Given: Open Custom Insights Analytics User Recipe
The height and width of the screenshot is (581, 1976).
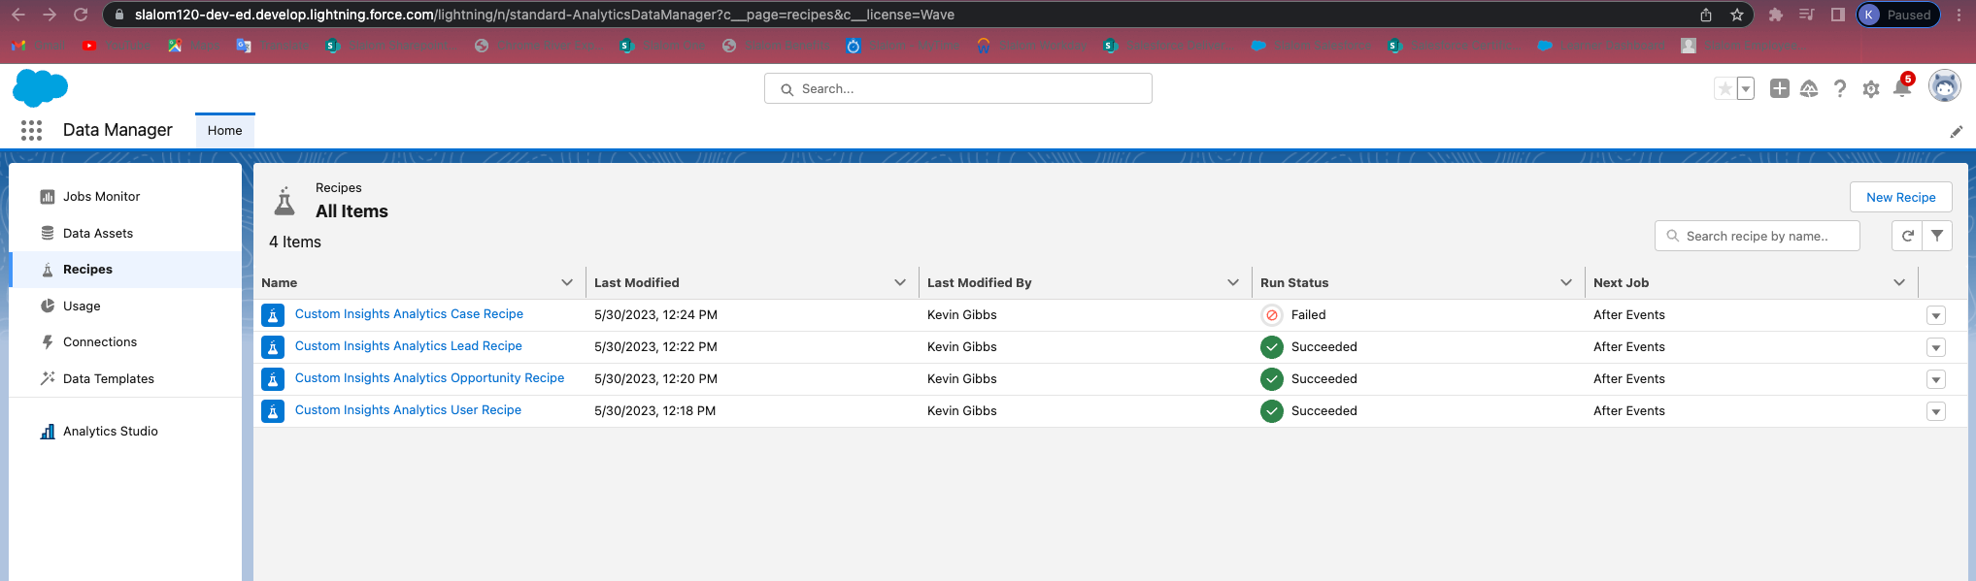Looking at the screenshot, I should [x=408, y=410].
